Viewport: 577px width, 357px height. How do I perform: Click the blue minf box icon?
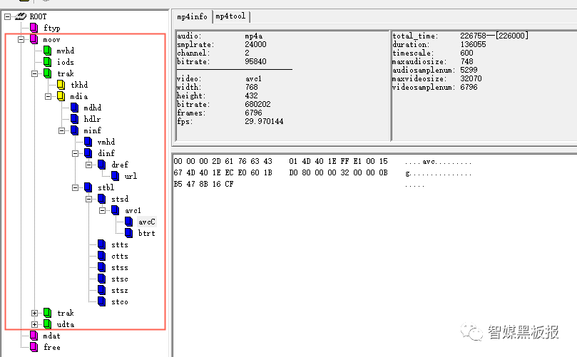(75, 130)
